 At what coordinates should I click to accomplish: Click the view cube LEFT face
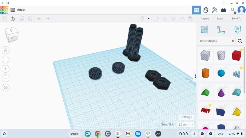click(x=13, y=37)
